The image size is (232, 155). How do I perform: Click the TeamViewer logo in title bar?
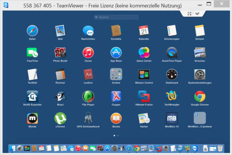pyautogui.click(x=6, y=5)
